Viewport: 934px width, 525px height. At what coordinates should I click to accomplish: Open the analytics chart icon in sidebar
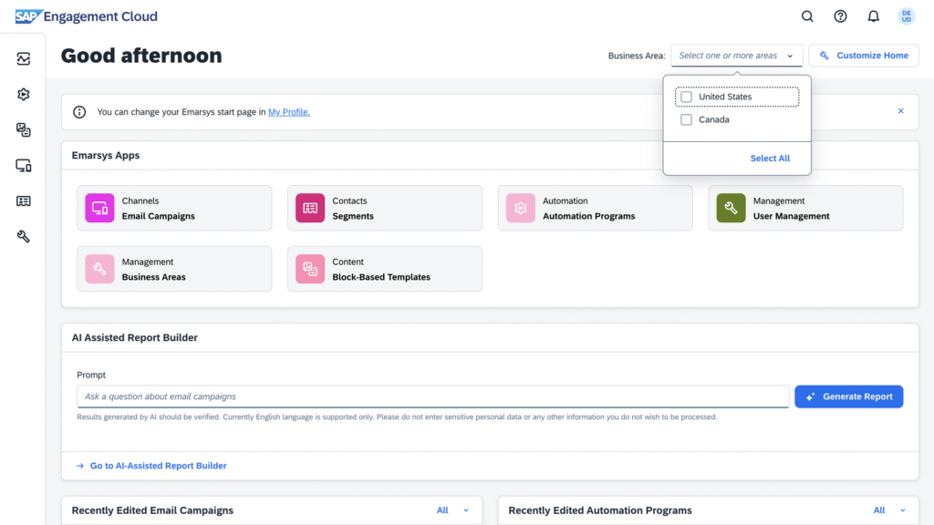24,59
